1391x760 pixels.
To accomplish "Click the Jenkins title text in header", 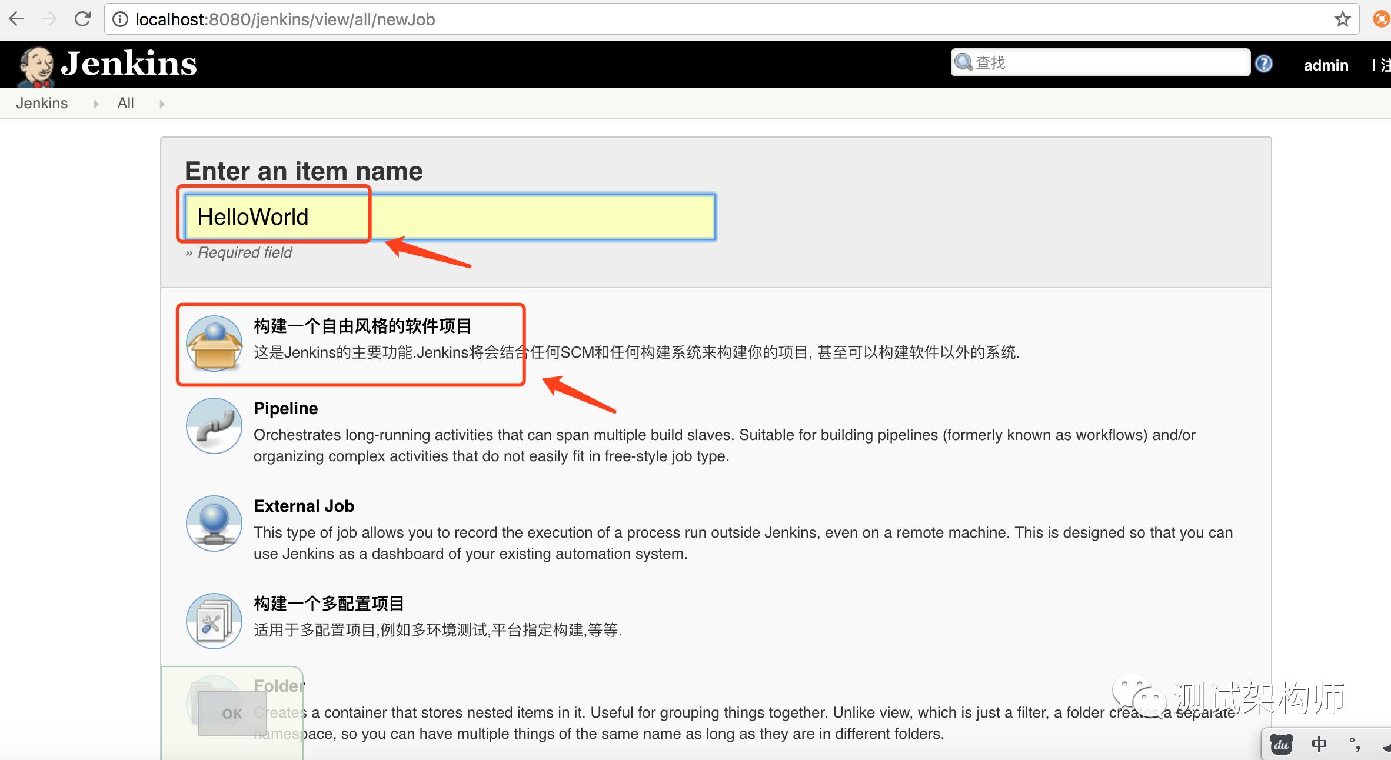I will 129,64.
